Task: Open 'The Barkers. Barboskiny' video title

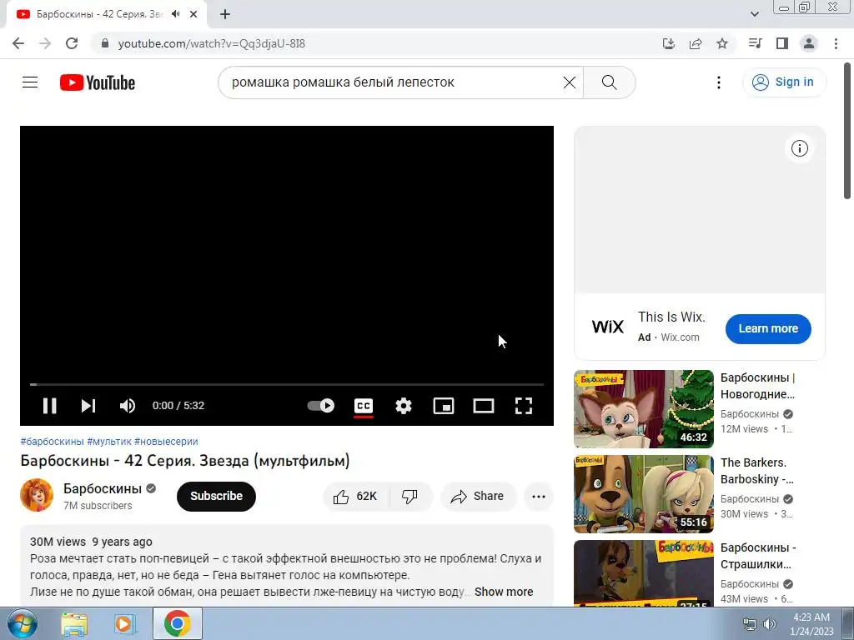Action: tap(757, 471)
